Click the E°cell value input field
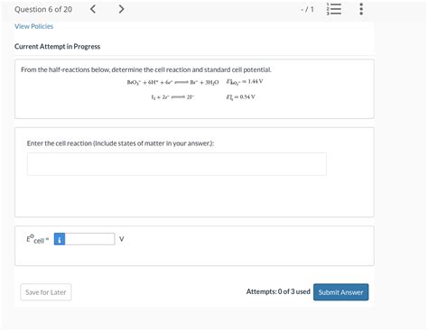This screenshot has width=428, height=331. pyautogui.click(x=89, y=239)
